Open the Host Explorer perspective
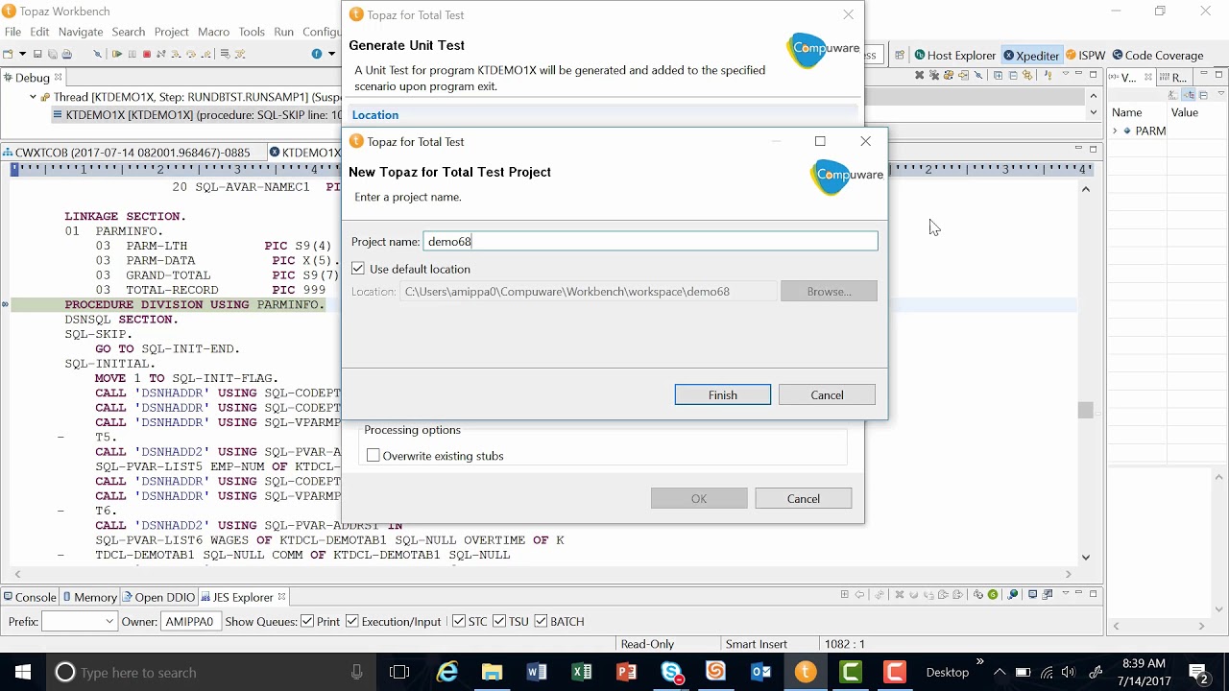The height and width of the screenshot is (691, 1229). [x=954, y=56]
